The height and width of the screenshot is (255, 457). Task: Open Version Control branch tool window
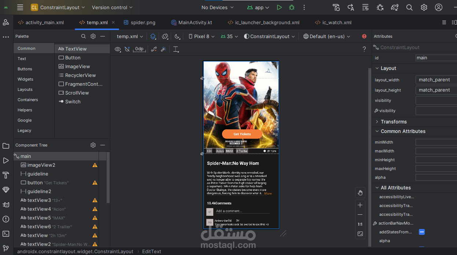pos(6,248)
